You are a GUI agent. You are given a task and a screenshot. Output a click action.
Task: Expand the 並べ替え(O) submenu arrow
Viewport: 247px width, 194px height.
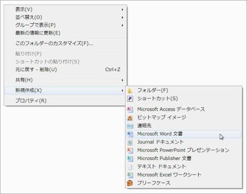click(x=122, y=18)
